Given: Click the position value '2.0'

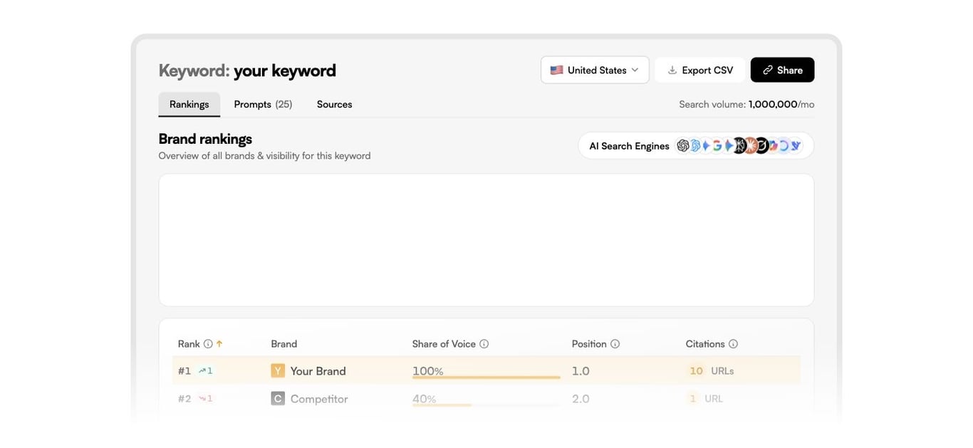Looking at the screenshot, I should [581, 399].
